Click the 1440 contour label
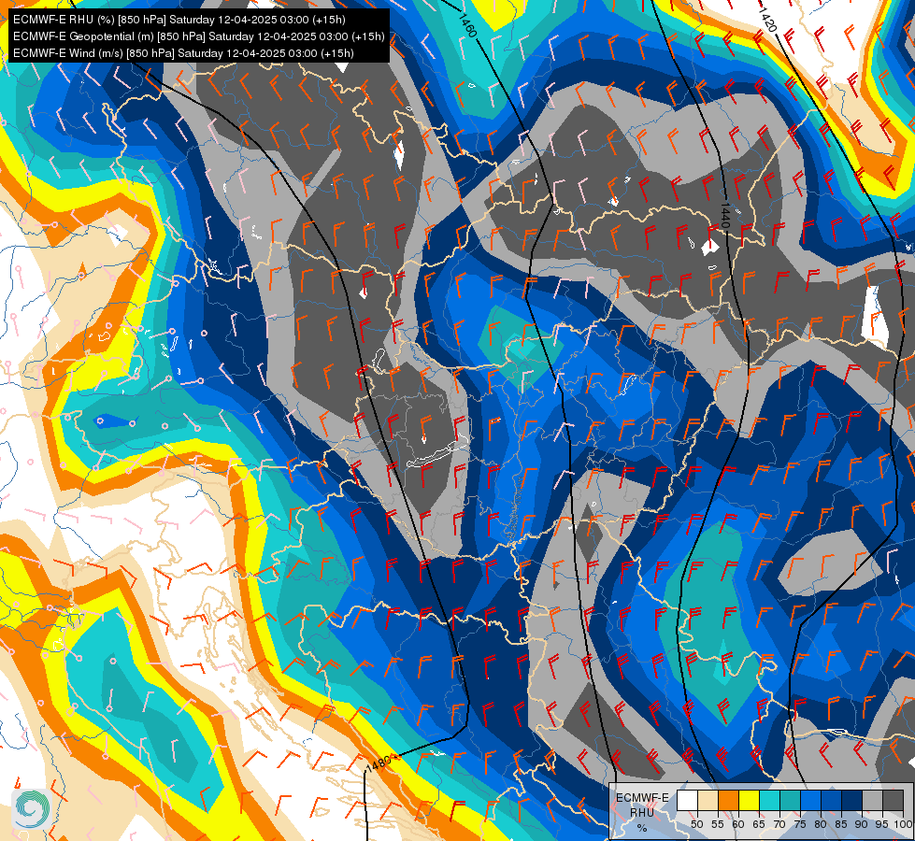The height and width of the screenshot is (841, 915). coord(724,215)
